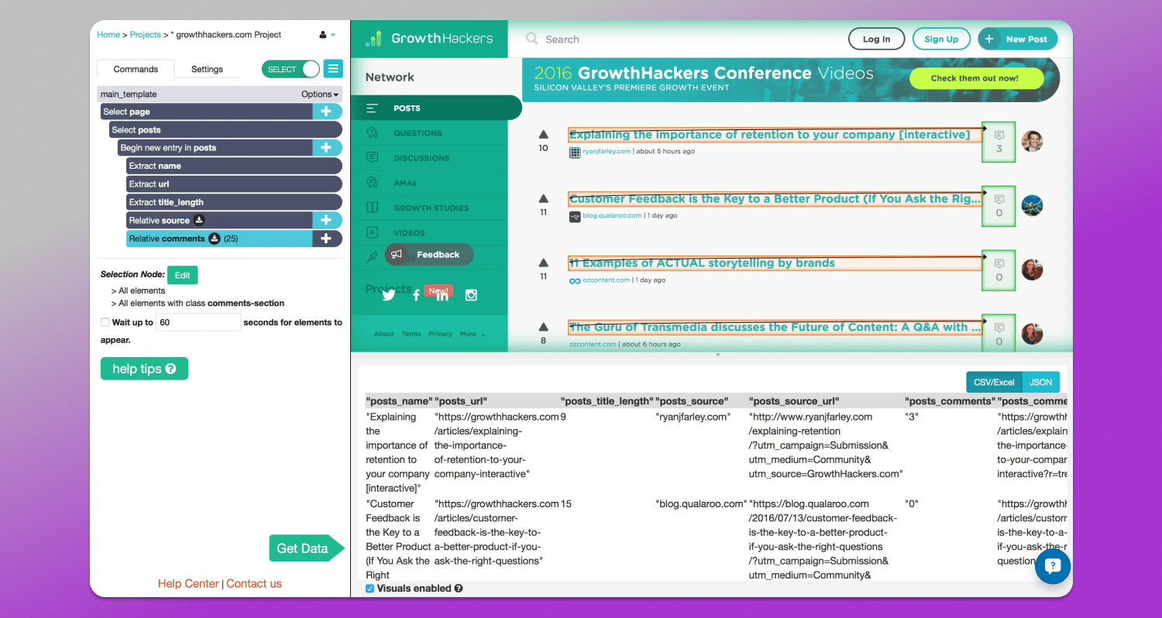1162x618 pixels.
Task: Click download icon on Relative comments
Action: [x=215, y=239]
